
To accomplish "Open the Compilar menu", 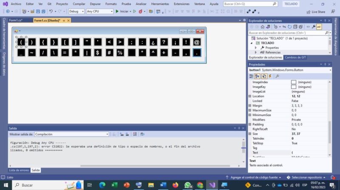I will click(x=79, y=4).
